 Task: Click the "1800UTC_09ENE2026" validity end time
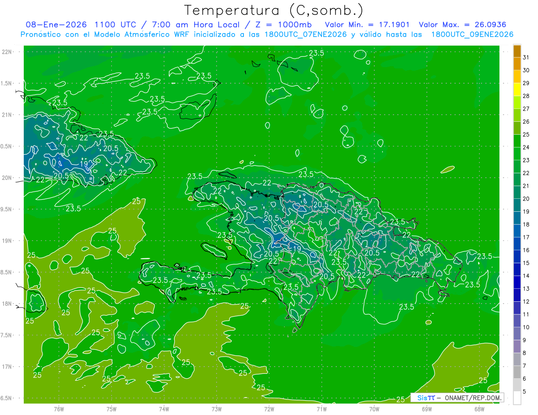(472, 34)
